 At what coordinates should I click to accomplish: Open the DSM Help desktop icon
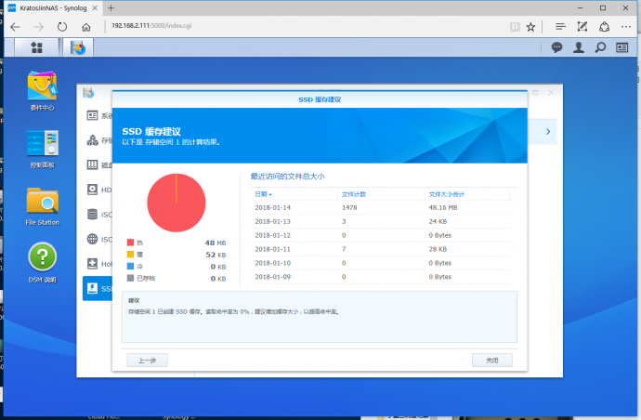click(42, 263)
